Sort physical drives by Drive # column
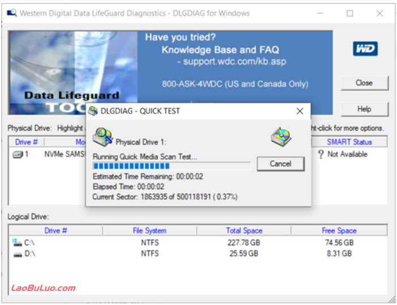This screenshot has width=397, height=305. (26, 142)
